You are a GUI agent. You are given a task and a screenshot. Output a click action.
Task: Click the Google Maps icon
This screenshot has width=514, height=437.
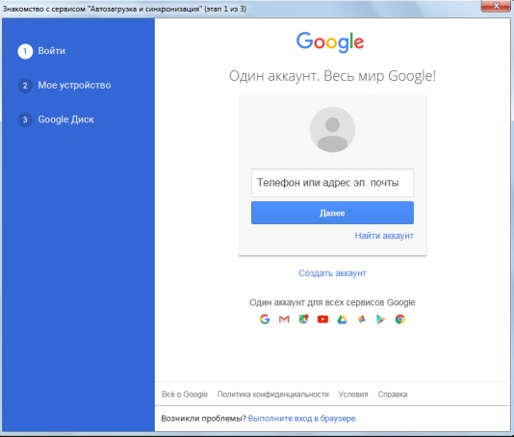[303, 319]
